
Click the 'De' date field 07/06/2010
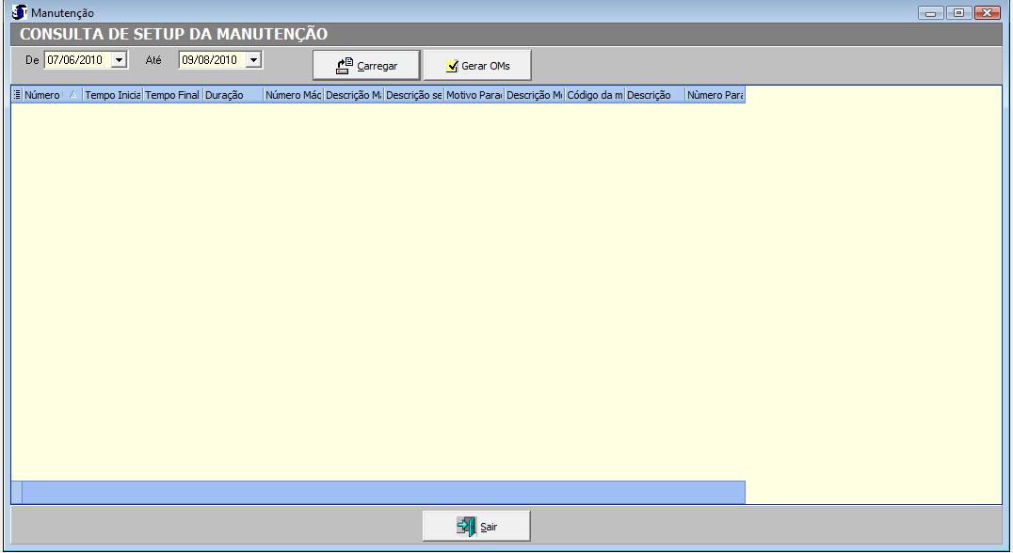77,60
